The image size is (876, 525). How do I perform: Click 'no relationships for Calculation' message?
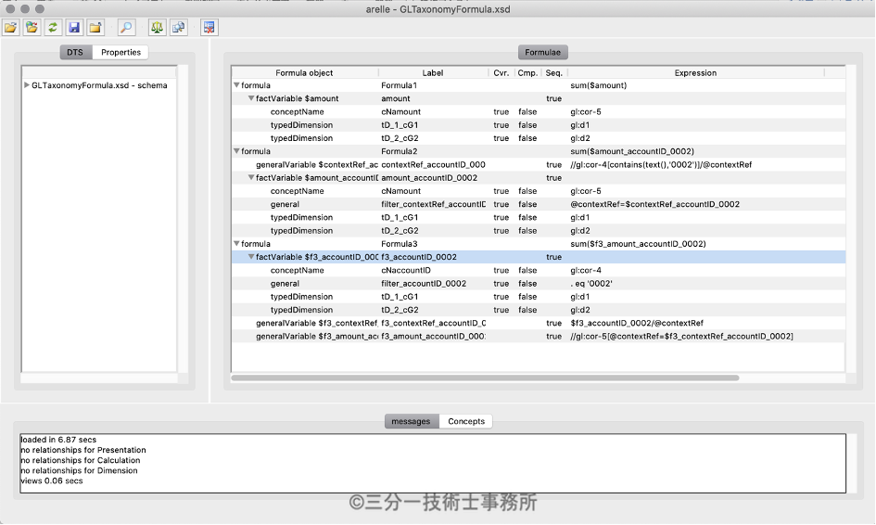point(81,460)
